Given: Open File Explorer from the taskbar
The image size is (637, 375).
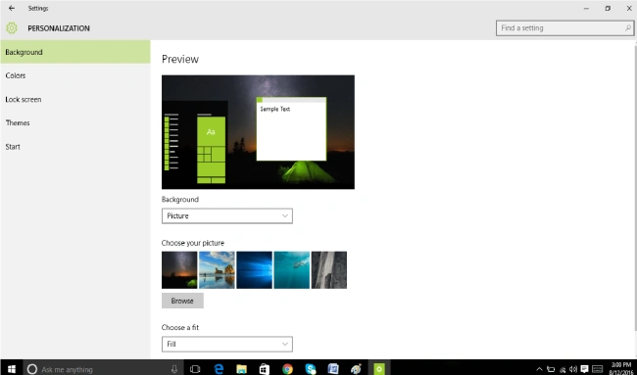Looking at the screenshot, I should tap(242, 369).
